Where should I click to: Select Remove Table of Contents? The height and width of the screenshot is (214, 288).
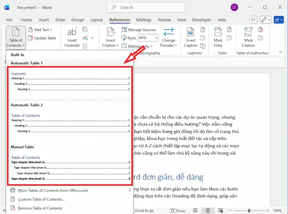pos(40,208)
